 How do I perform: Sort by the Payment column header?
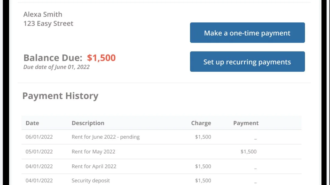(x=246, y=123)
